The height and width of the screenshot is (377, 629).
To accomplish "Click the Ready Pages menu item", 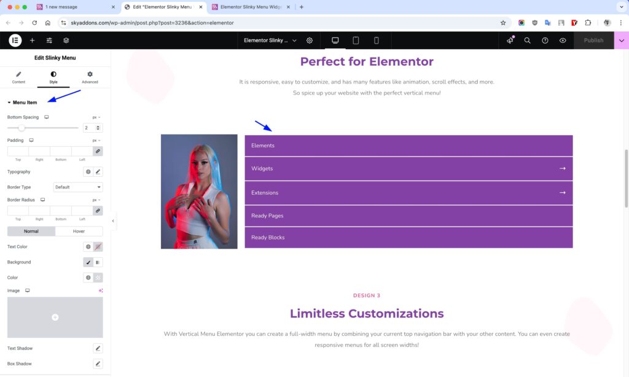I will (408, 216).
